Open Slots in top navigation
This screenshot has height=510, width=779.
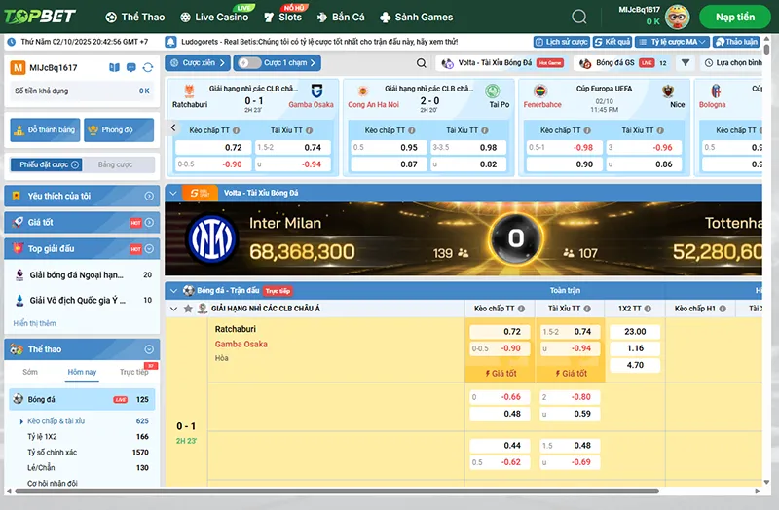click(283, 17)
